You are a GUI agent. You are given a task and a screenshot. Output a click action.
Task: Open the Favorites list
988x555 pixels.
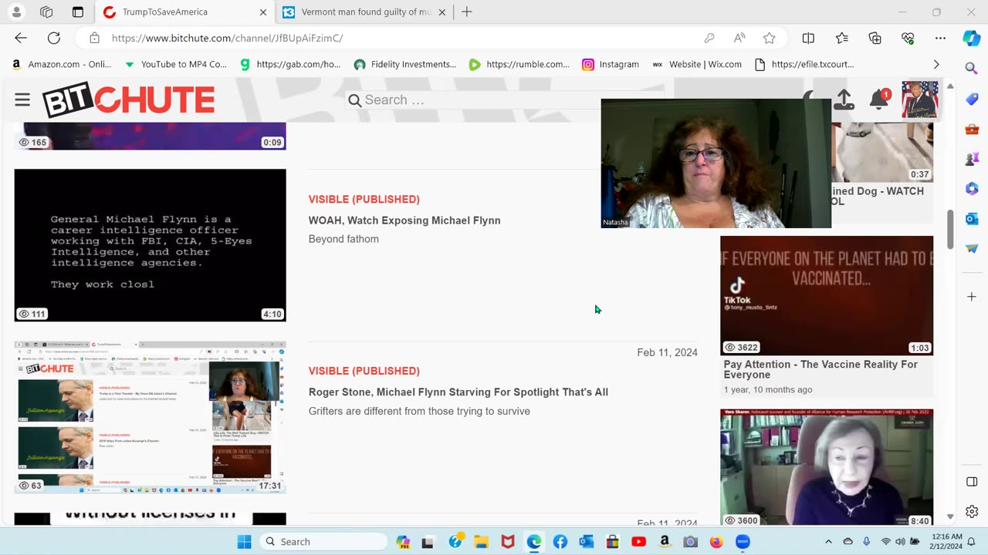point(842,38)
